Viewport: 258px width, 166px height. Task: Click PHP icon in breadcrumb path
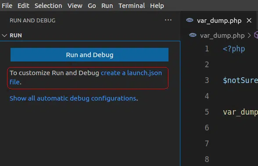pos(193,35)
